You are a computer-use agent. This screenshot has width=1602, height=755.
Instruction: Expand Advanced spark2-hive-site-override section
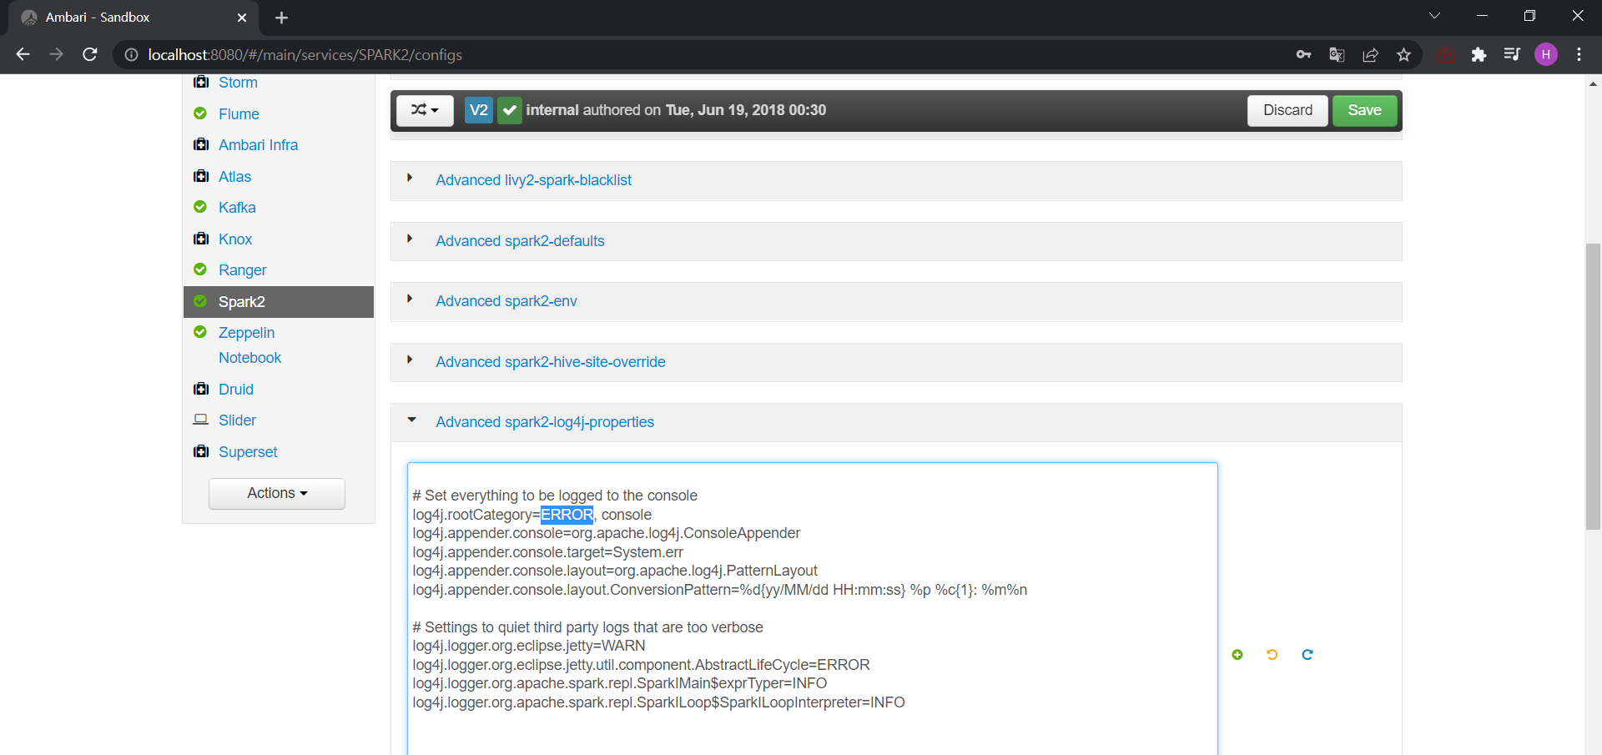pyautogui.click(x=551, y=362)
